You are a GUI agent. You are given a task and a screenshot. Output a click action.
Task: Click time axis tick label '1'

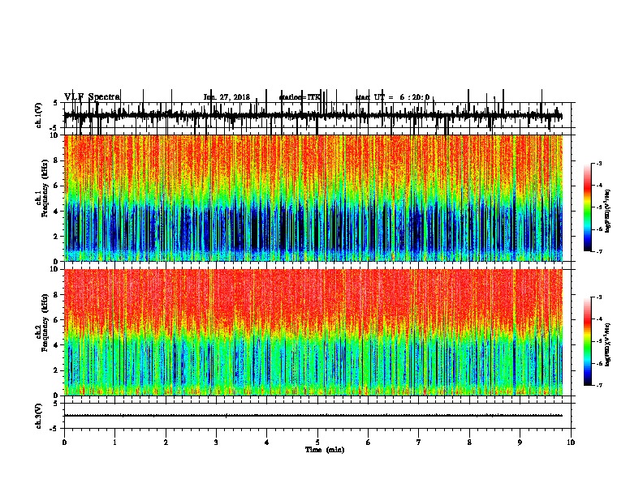click(114, 443)
